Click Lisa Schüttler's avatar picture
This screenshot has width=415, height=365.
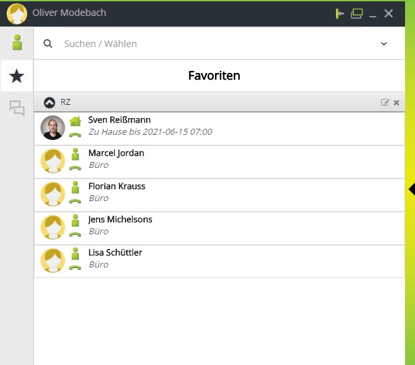[53, 261]
